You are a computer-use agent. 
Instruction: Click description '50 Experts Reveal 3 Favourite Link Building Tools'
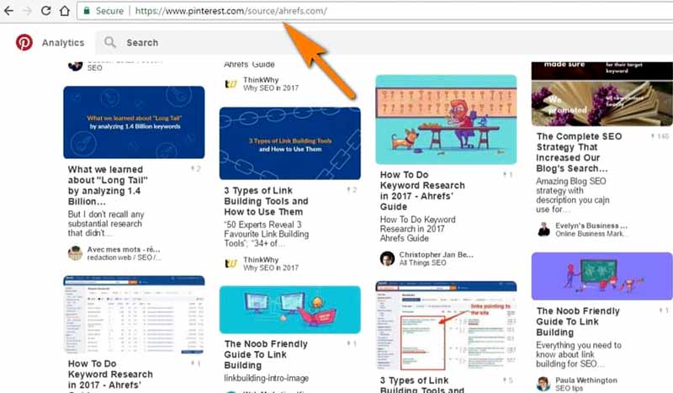point(266,234)
